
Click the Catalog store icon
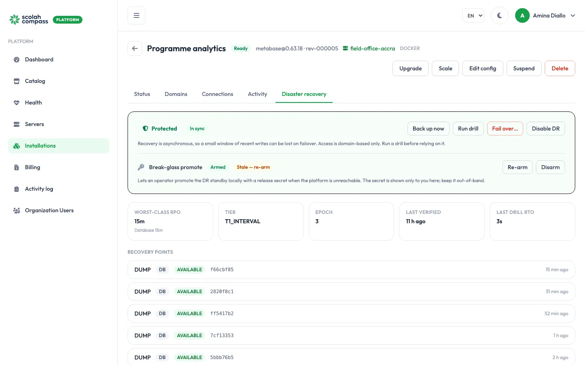[x=17, y=81]
